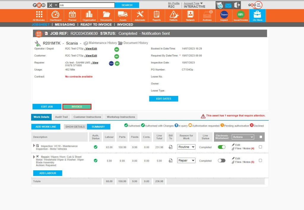Disable Electronic Worksheet for the Inspection line

221,147
